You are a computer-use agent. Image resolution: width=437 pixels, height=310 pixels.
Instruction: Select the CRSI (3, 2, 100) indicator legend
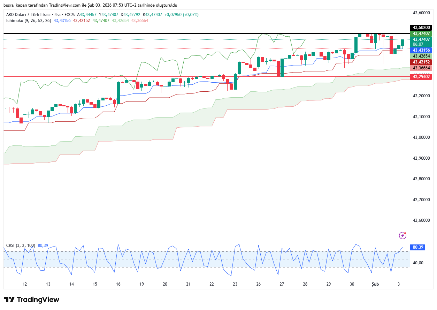coord(21,245)
